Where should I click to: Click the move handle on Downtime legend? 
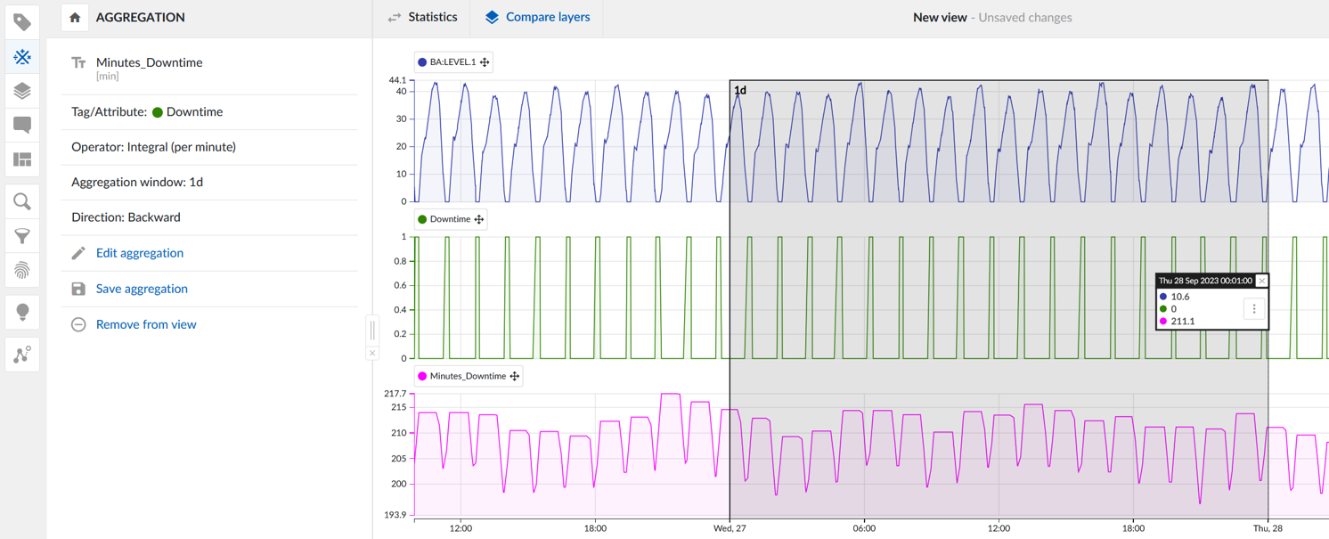pyautogui.click(x=479, y=219)
